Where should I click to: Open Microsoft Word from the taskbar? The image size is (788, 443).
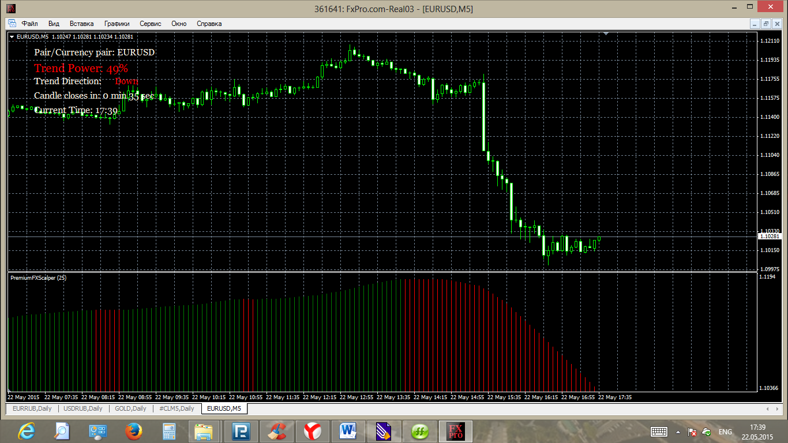348,431
